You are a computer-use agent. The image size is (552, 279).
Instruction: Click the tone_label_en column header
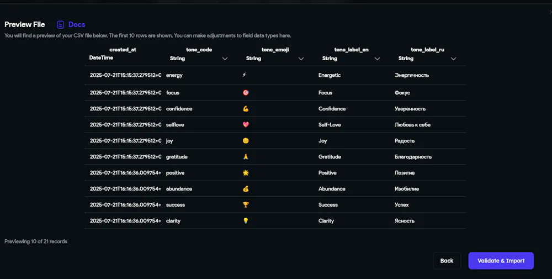pyautogui.click(x=351, y=50)
